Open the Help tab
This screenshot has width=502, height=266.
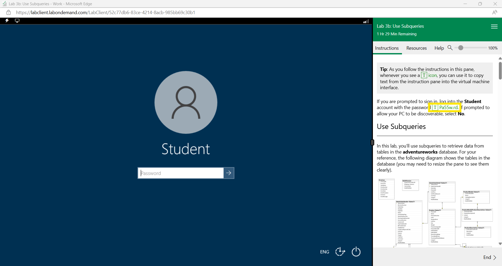[x=439, y=48]
